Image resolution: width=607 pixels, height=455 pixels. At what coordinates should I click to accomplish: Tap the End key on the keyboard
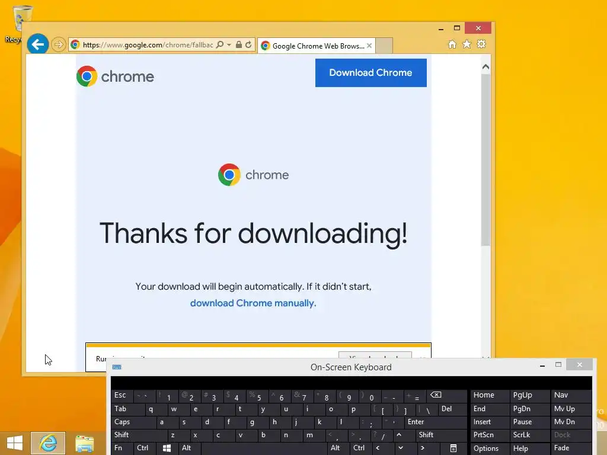pos(489,409)
